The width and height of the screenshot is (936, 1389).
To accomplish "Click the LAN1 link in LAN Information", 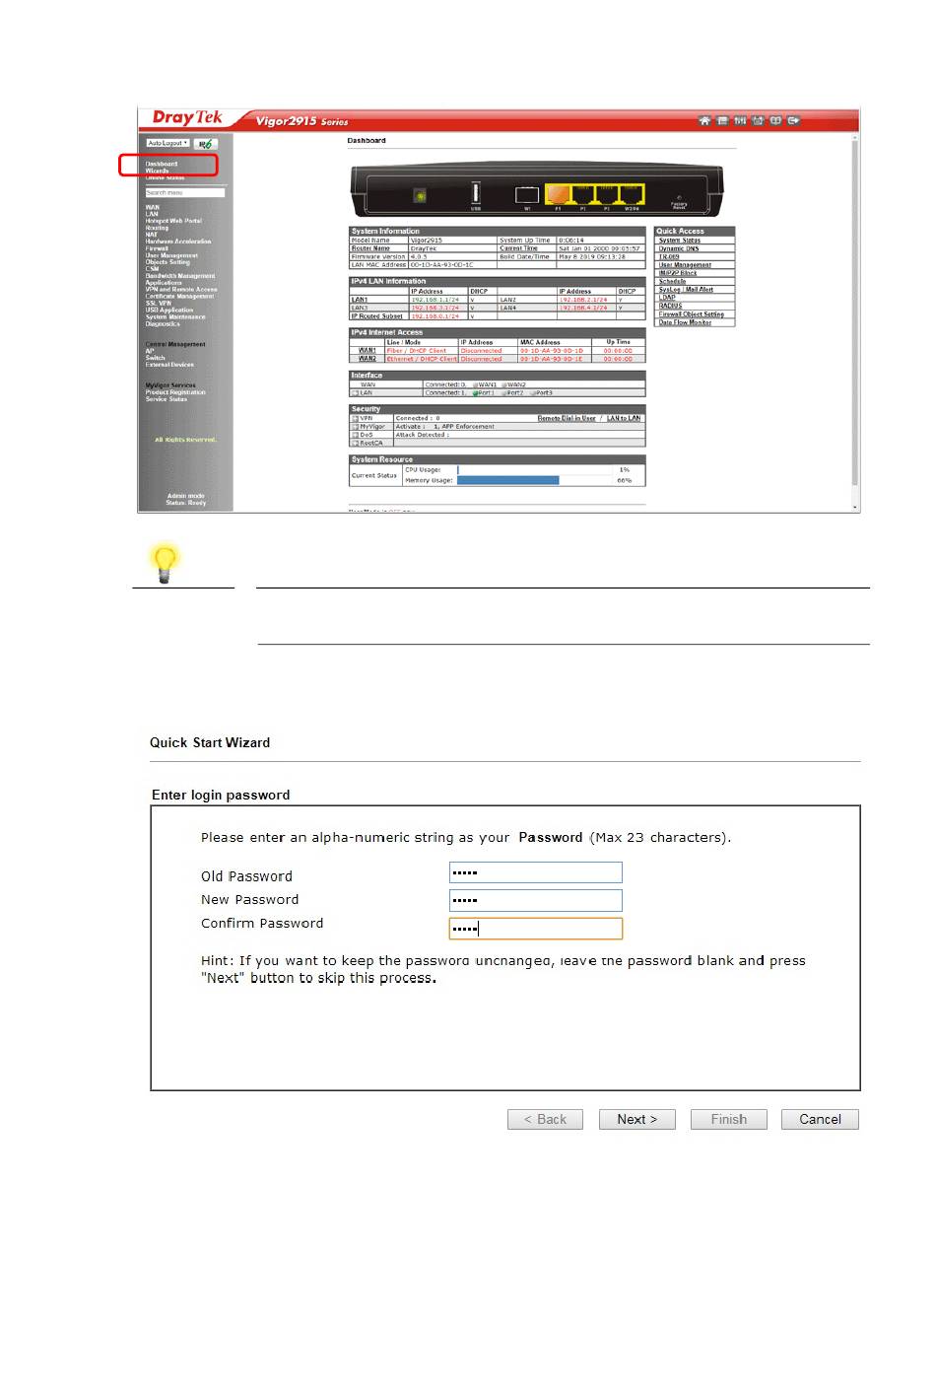I will [x=360, y=300].
